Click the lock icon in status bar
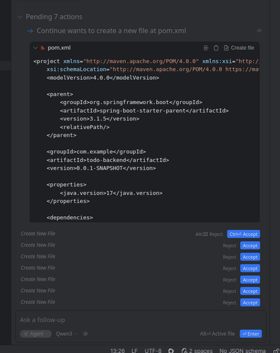 click(x=276, y=351)
